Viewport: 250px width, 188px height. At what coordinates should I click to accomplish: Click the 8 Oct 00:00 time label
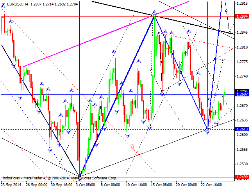pos(110,185)
